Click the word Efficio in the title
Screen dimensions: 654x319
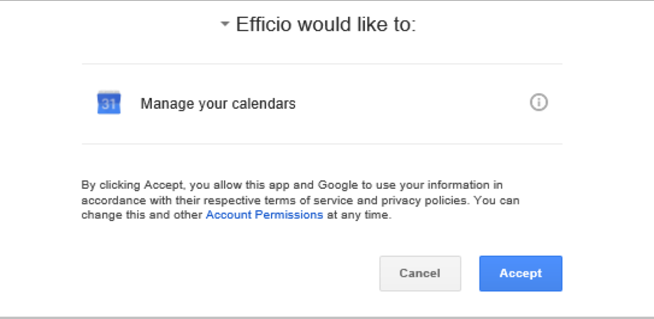[263, 24]
